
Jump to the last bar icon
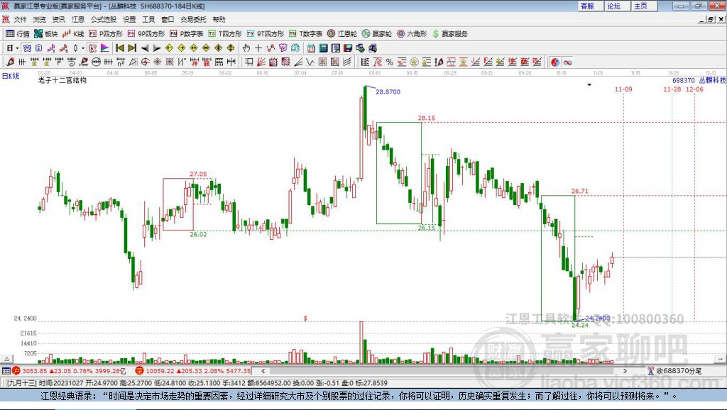132,48
